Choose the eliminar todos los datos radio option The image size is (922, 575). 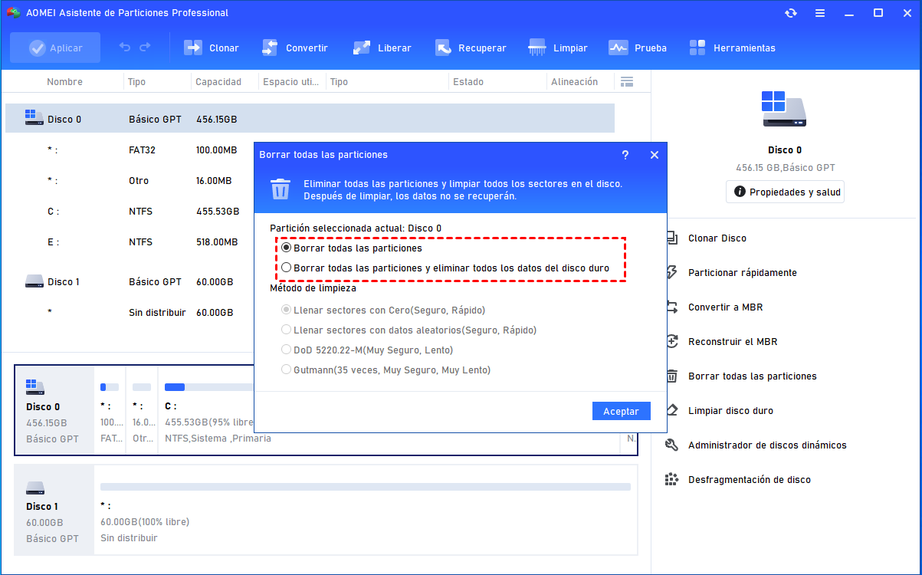(287, 266)
